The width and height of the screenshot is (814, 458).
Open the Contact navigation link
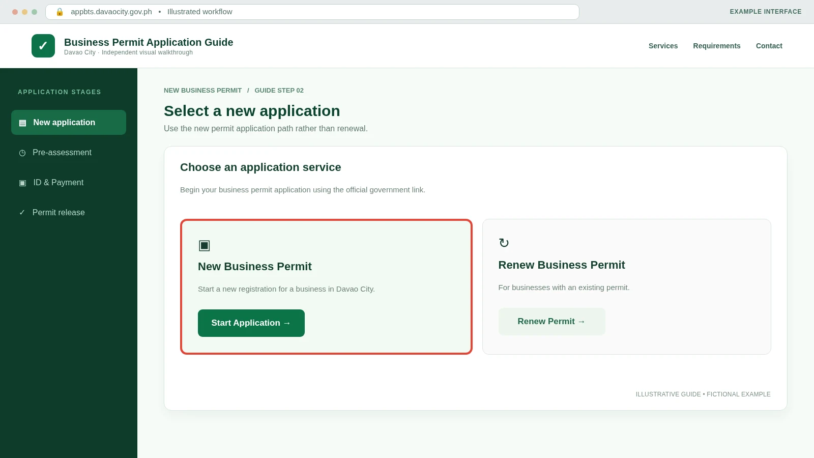click(x=769, y=46)
